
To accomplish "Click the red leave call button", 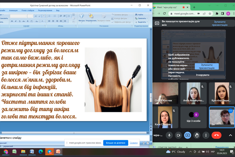I will [x=216, y=135].
